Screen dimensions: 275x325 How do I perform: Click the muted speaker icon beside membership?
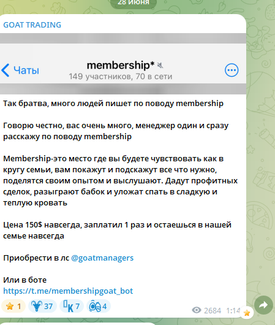(160, 66)
